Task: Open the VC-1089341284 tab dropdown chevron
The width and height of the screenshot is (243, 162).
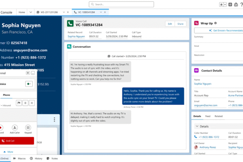Action: (101, 12)
